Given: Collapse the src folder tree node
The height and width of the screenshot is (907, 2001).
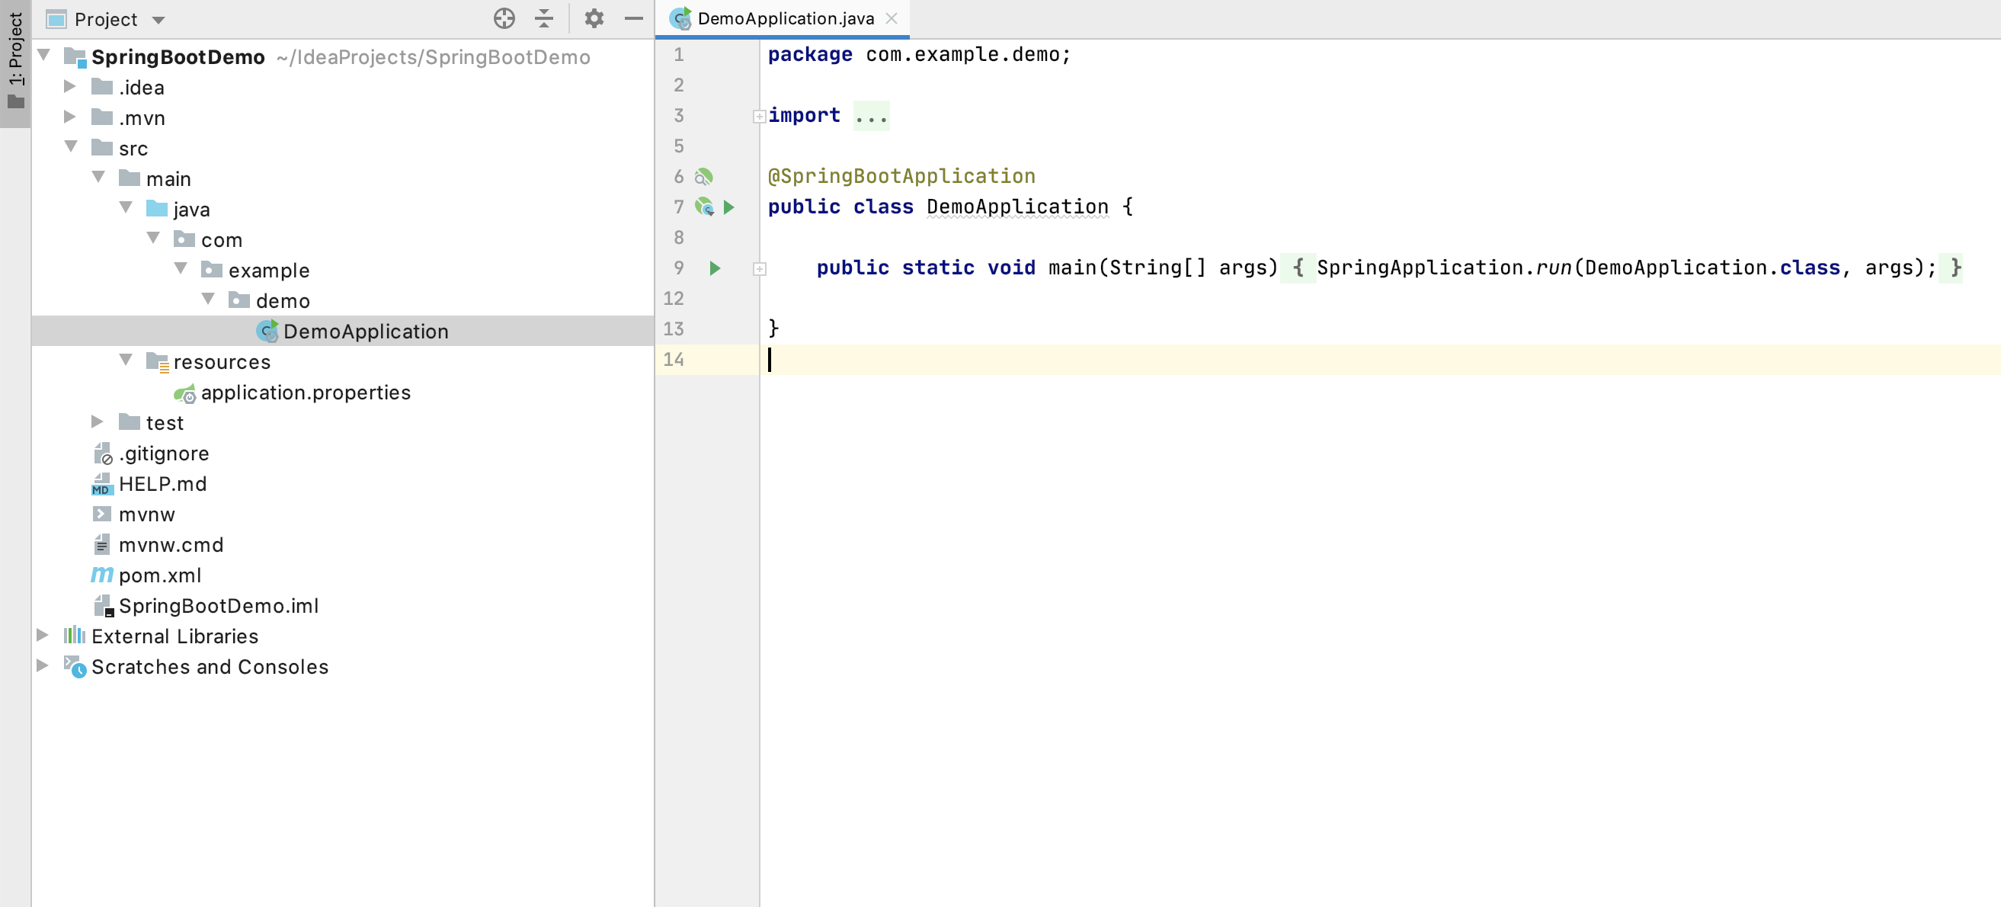Looking at the screenshot, I should 71,147.
